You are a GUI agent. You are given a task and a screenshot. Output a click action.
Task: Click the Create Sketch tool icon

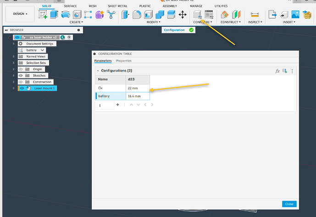pyautogui.click(x=44, y=15)
